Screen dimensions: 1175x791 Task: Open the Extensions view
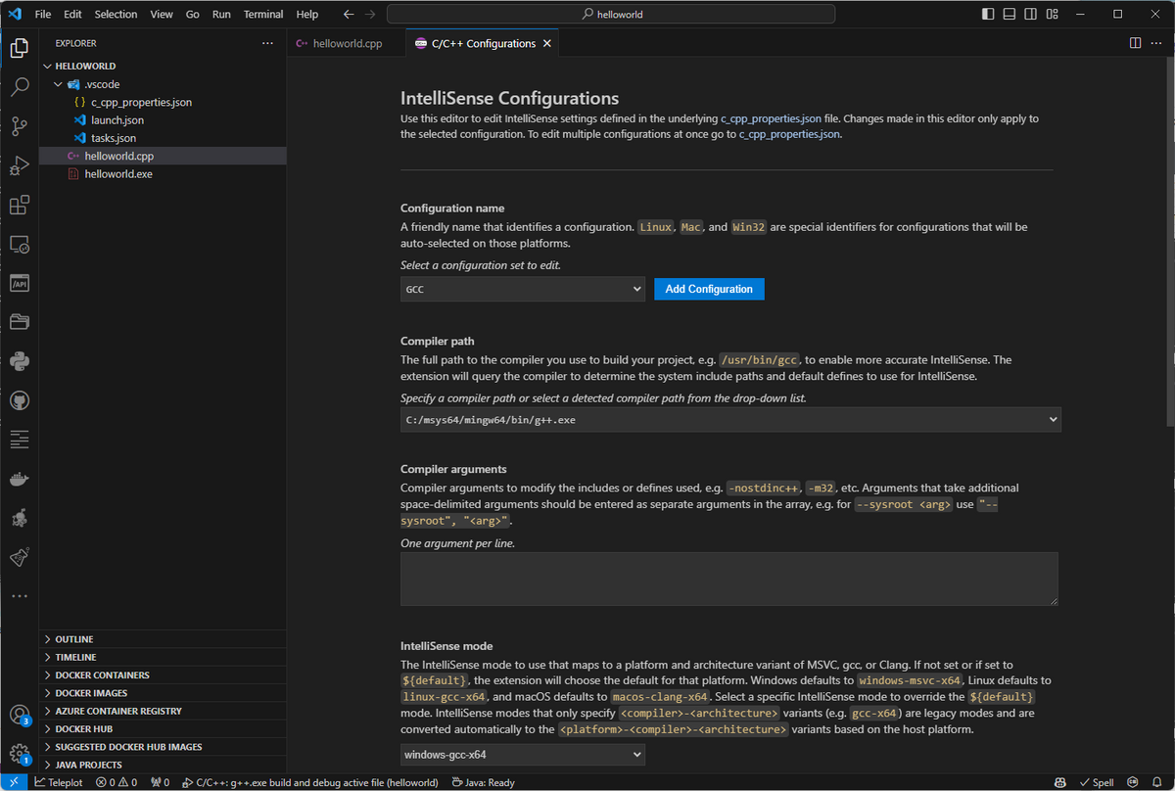tap(19, 205)
